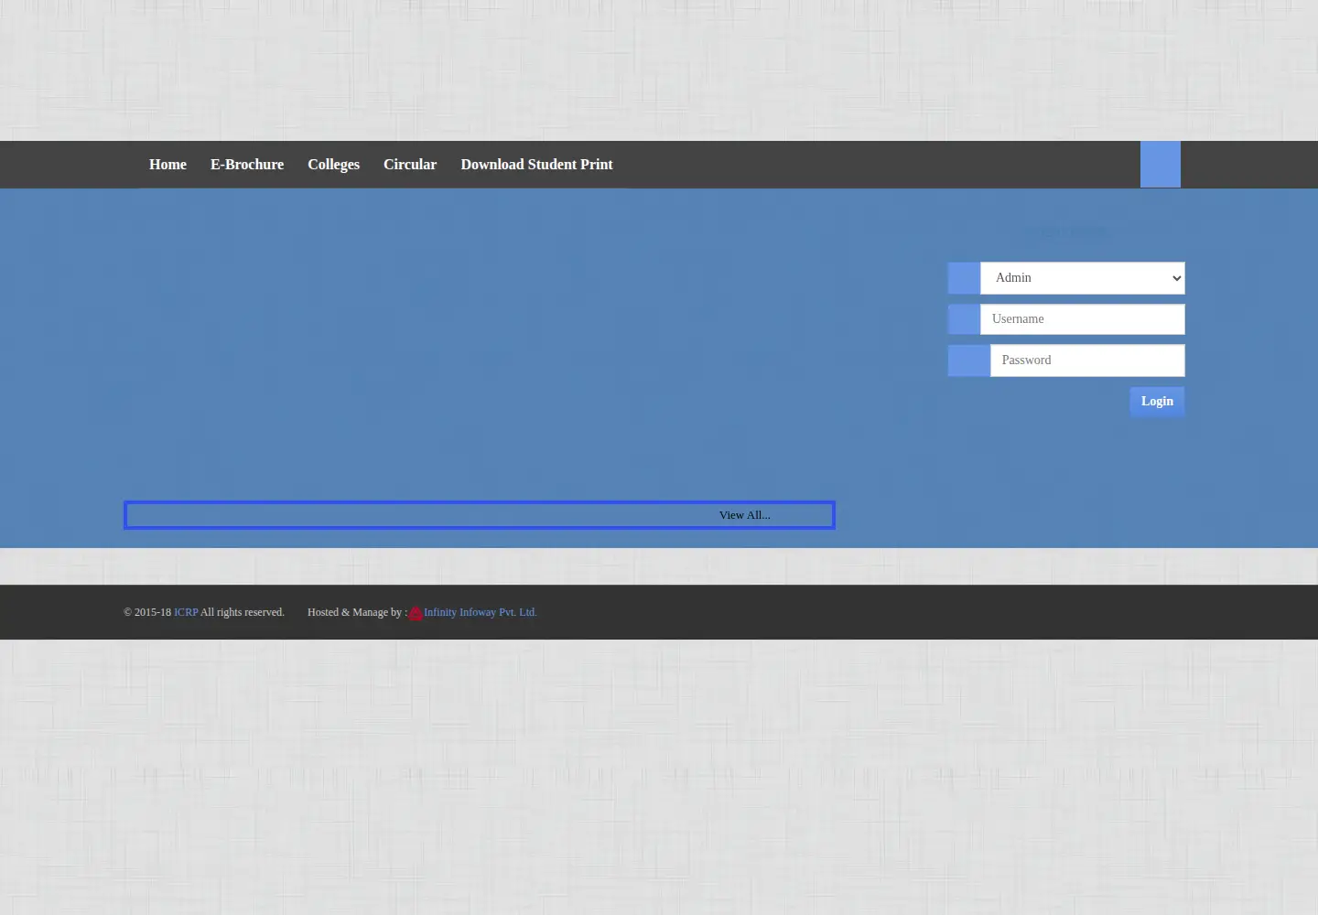Click the "© 2015-18" copyright text
This screenshot has height=915, width=1318.
147,612
